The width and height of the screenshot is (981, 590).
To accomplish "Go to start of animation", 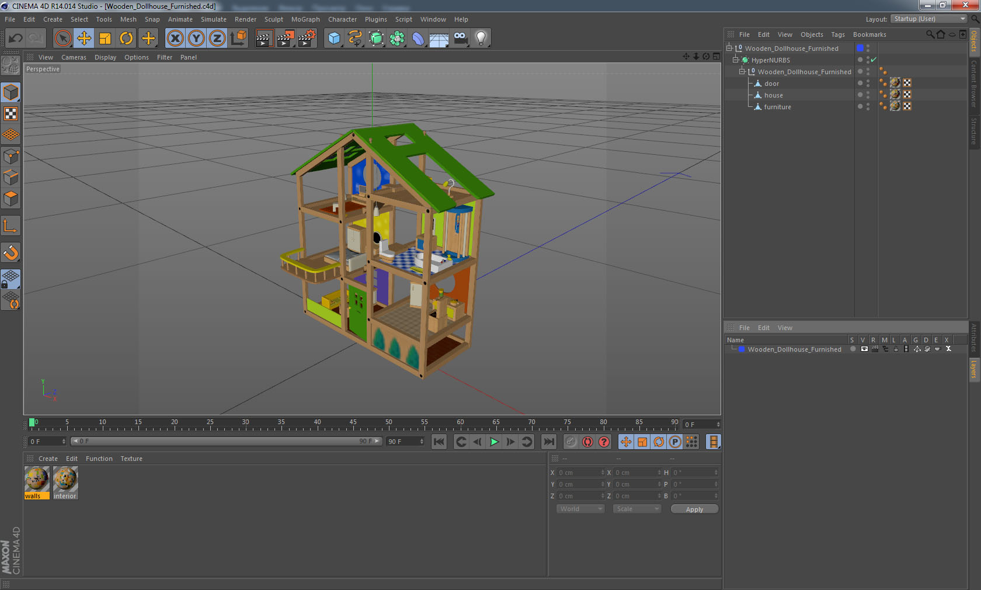I will [x=439, y=442].
